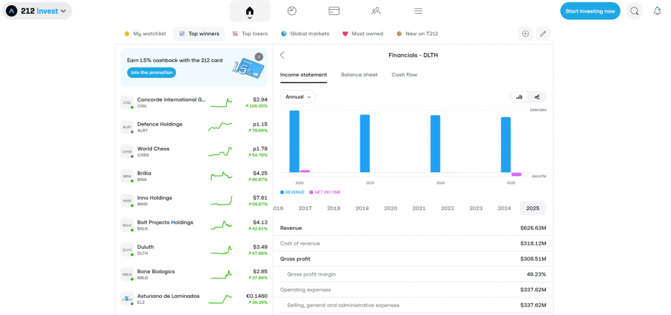671x315 pixels.
Task: Open the 212 Invest account dropdown
Action: click(x=37, y=11)
